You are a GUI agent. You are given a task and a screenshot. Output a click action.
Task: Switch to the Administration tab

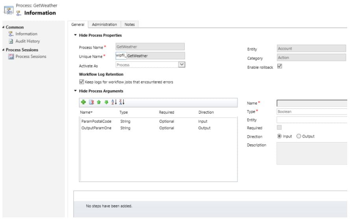click(x=104, y=24)
